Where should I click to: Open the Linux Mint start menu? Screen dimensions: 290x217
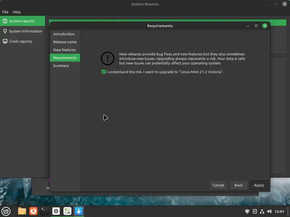[6, 211]
